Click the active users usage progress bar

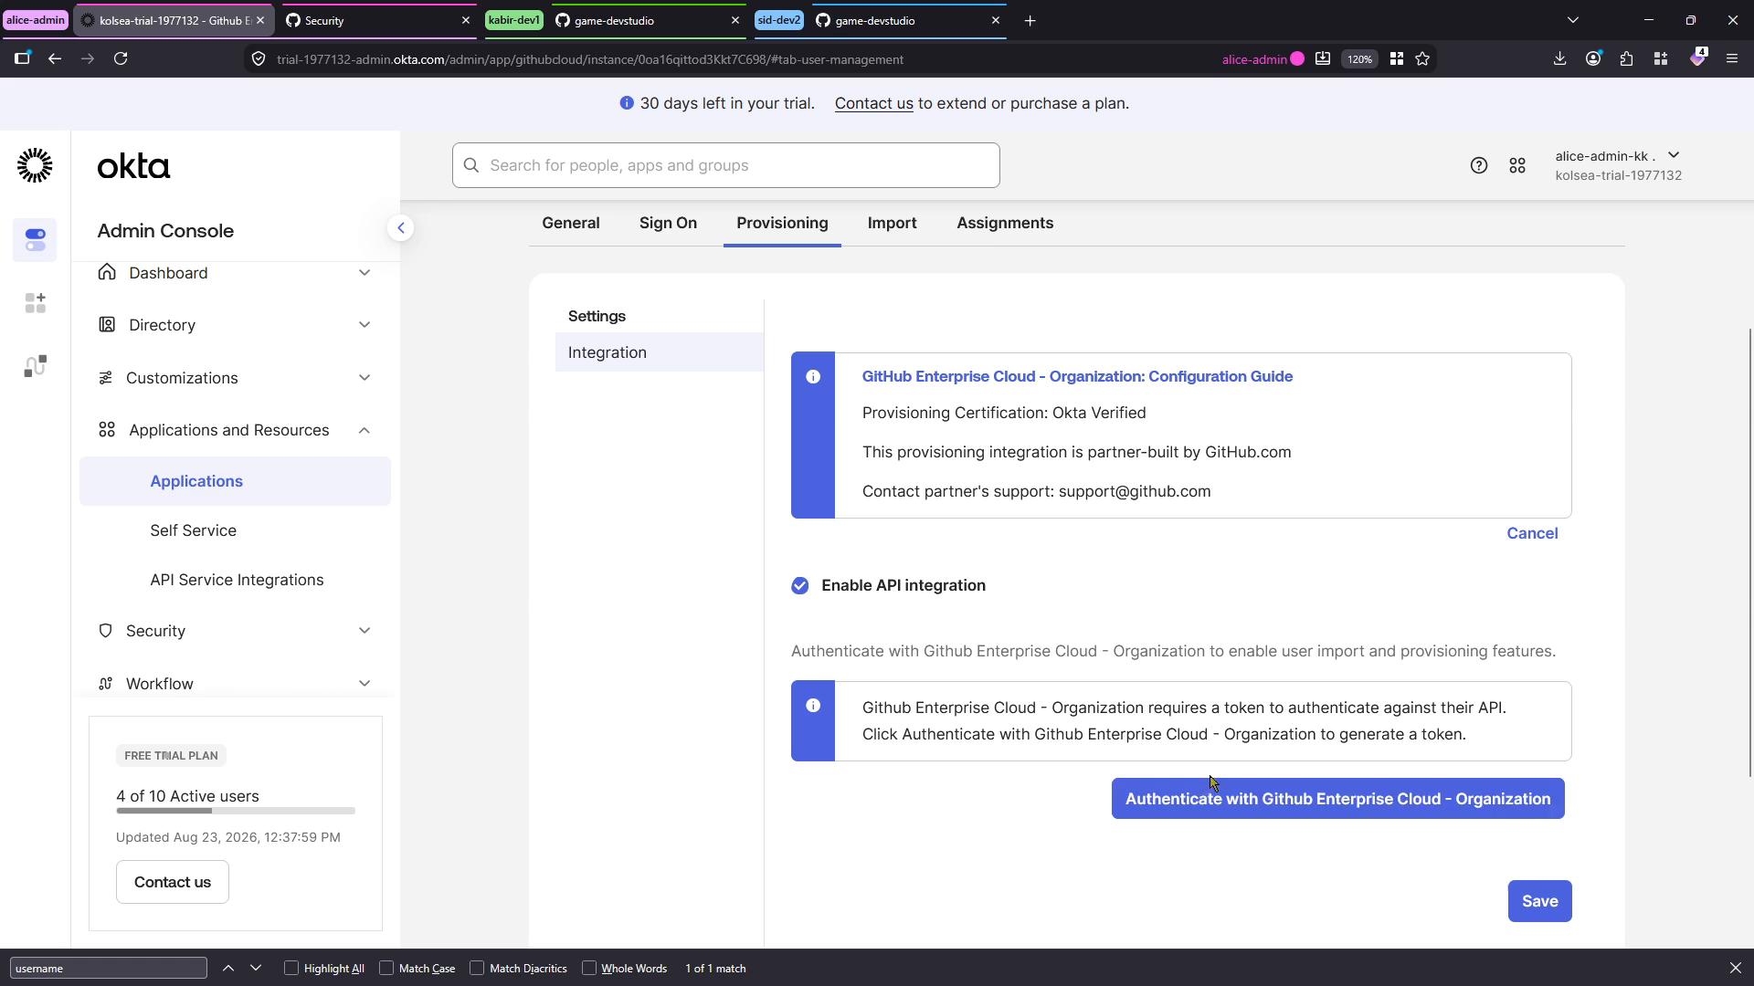(236, 811)
